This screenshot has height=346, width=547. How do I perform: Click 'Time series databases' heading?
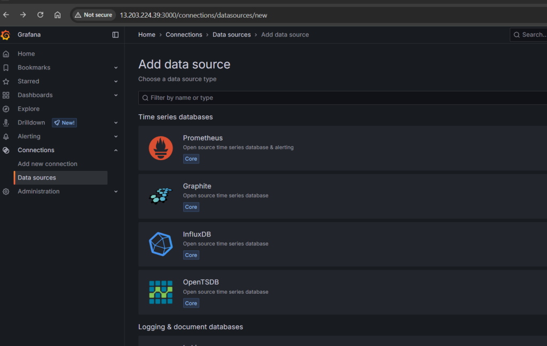175,117
